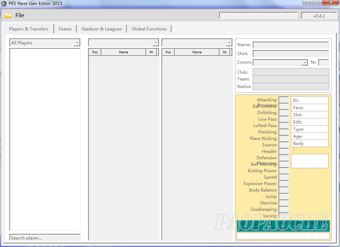Click the Explosive Power value box
340x247 pixels.
pyautogui.click(x=283, y=184)
